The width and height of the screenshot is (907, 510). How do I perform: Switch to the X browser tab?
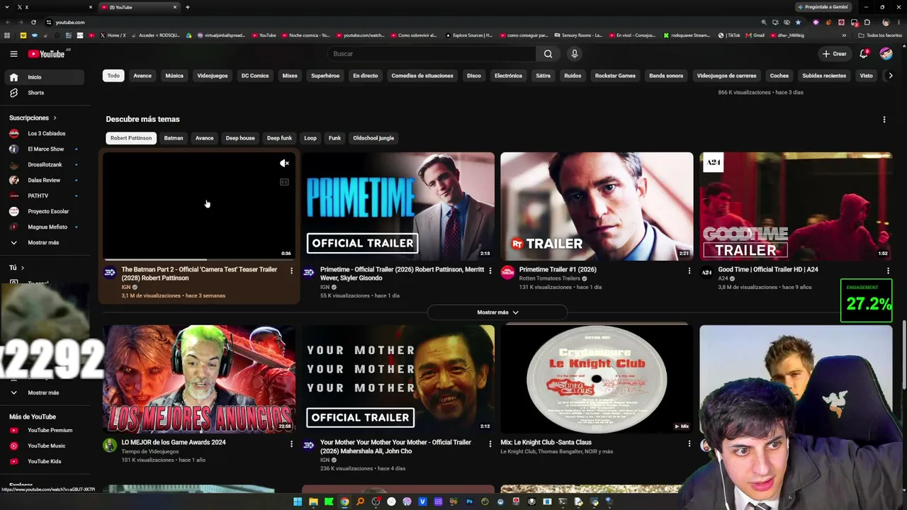54,7
